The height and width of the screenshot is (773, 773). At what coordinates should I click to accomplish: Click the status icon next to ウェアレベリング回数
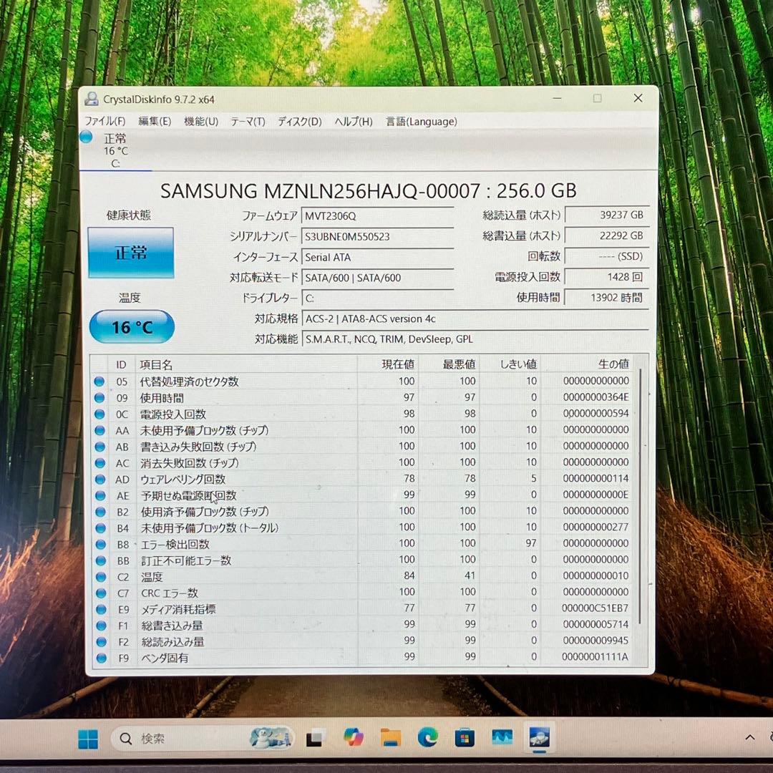click(x=99, y=479)
